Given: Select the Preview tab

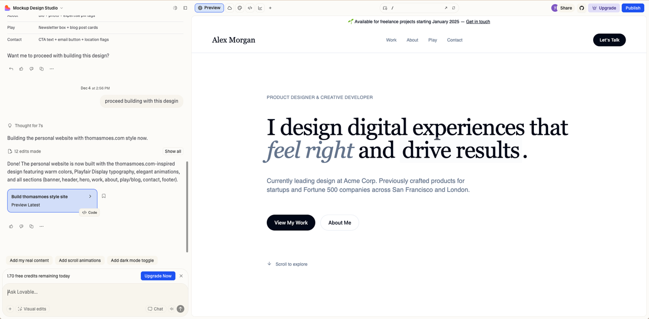Looking at the screenshot, I should (209, 8).
